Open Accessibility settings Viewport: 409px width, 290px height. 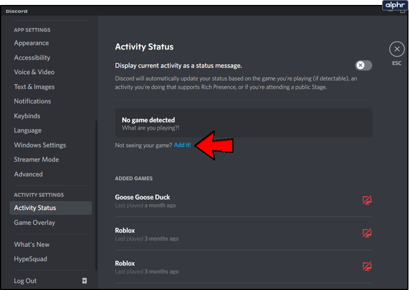32,58
